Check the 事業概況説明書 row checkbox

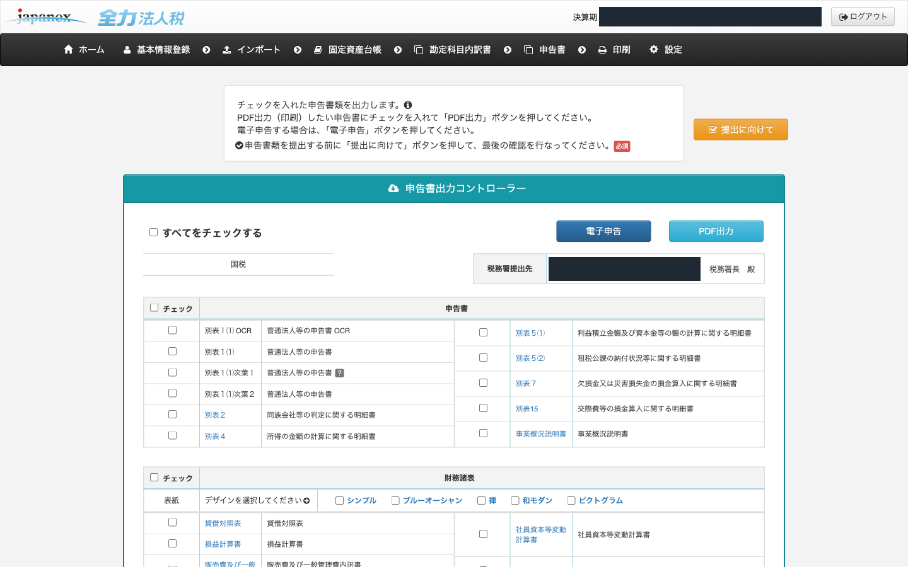(483, 433)
